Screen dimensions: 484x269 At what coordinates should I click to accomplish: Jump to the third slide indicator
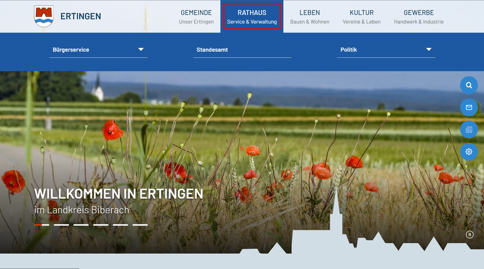pos(81,225)
